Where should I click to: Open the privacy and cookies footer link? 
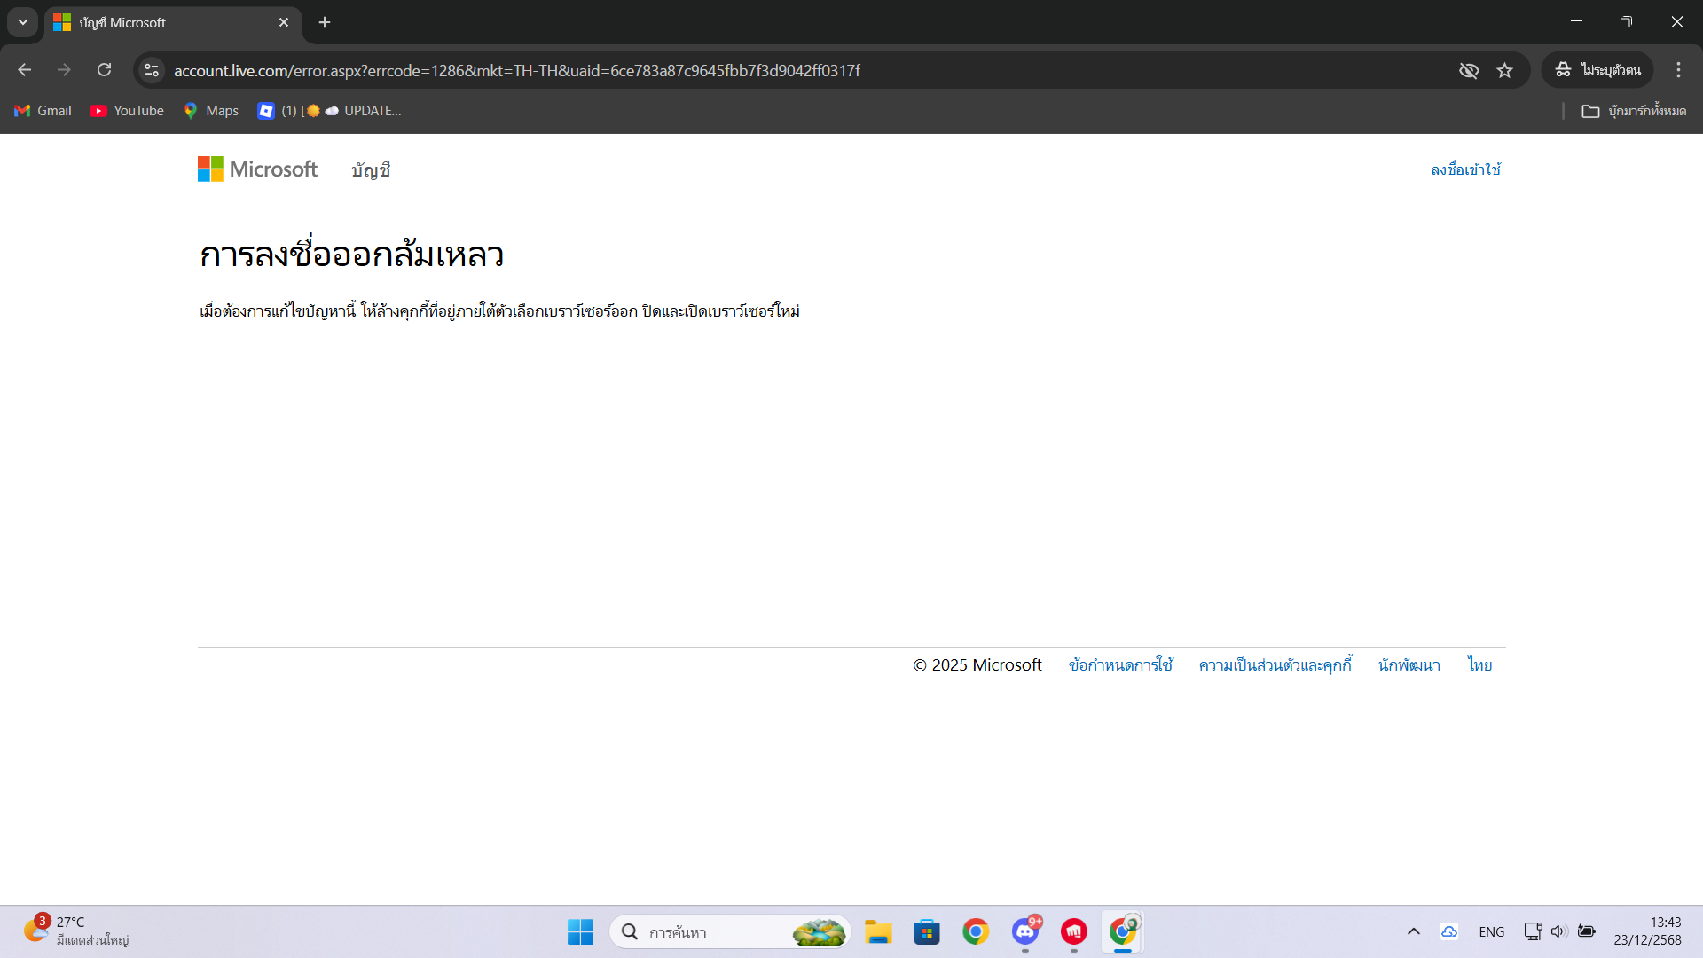pyautogui.click(x=1275, y=665)
